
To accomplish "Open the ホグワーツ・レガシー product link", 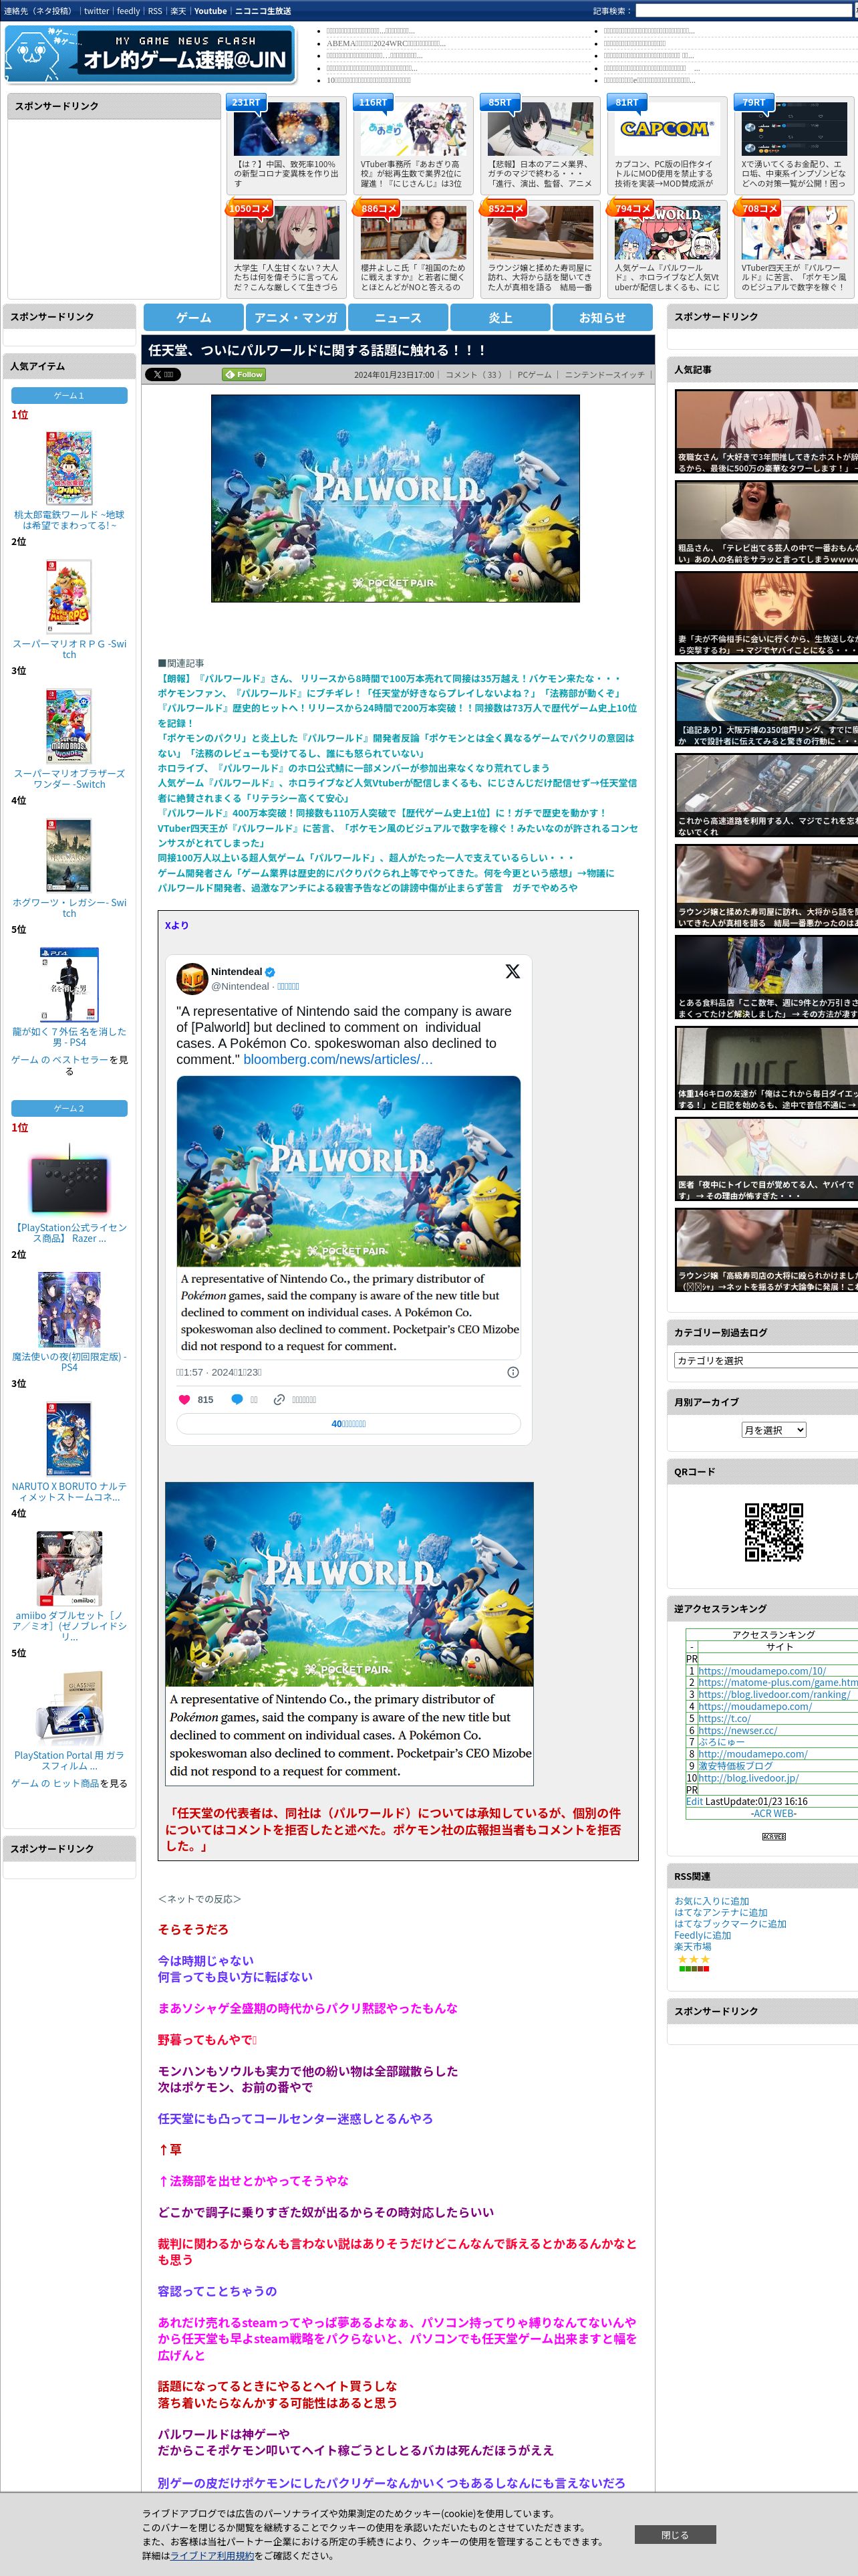I will (69, 908).
